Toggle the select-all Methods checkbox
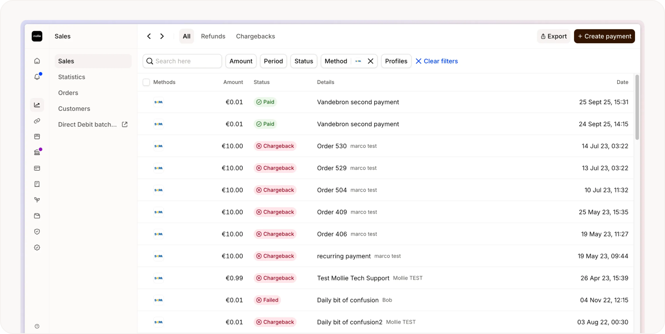Viewport: 665px width, 334px height. (x=146, y=82)
